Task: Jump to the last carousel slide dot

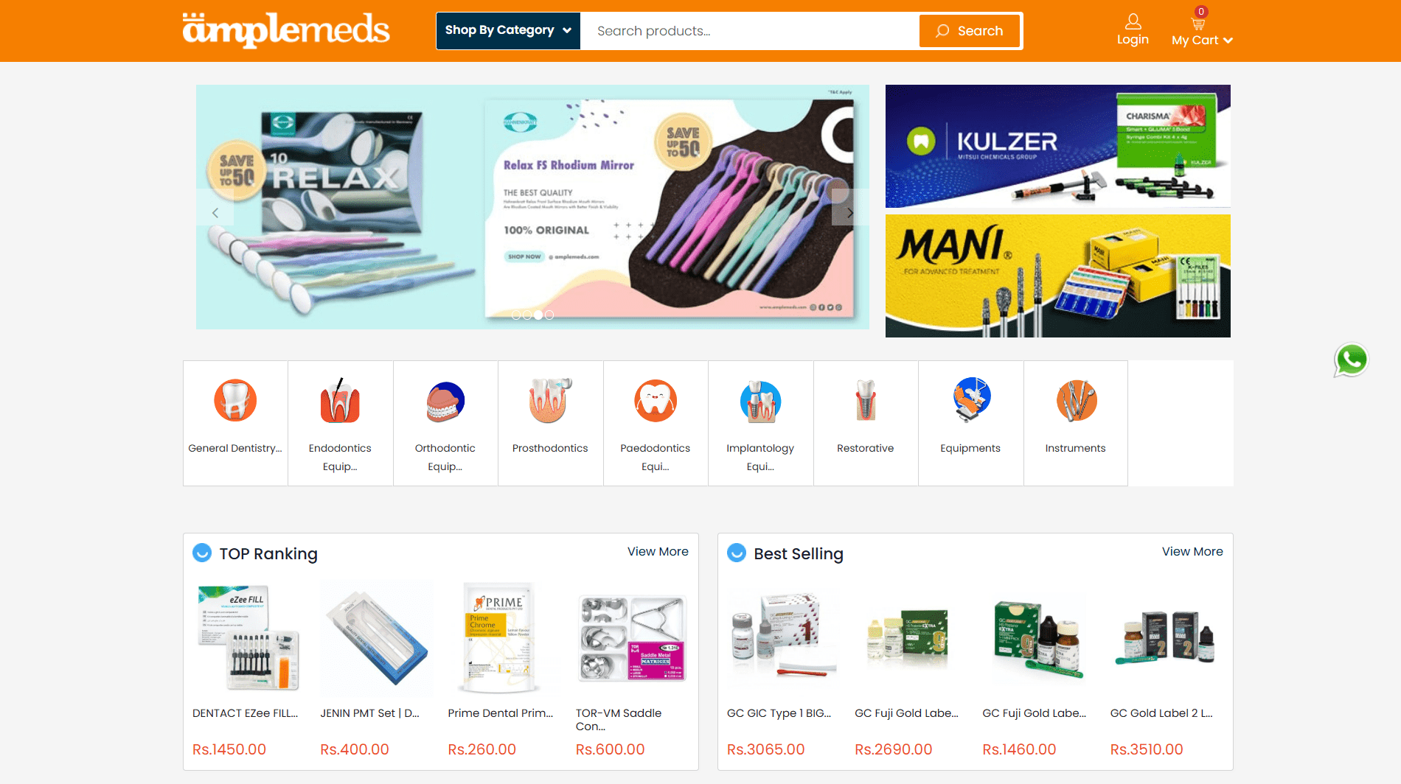Action: point(549,315)
